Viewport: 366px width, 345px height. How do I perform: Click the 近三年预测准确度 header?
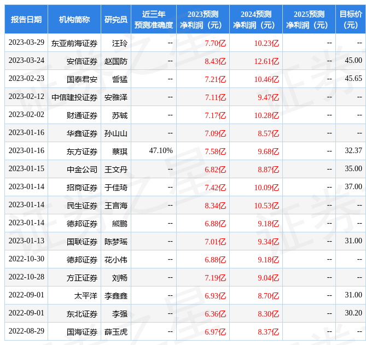pos(154,20)
